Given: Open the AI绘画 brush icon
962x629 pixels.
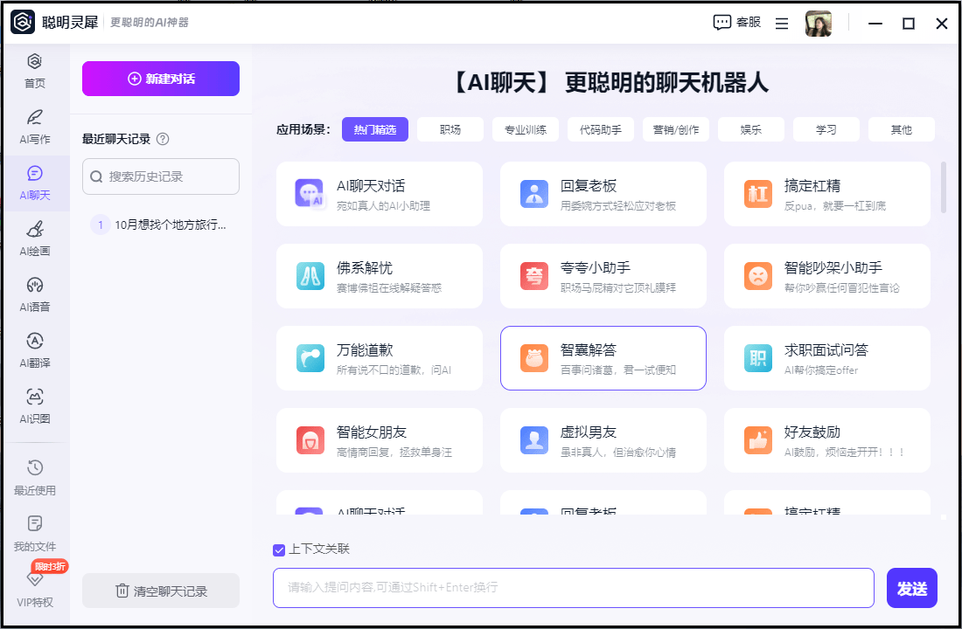Looking at the screenshot, I should (x=35, y=230).
